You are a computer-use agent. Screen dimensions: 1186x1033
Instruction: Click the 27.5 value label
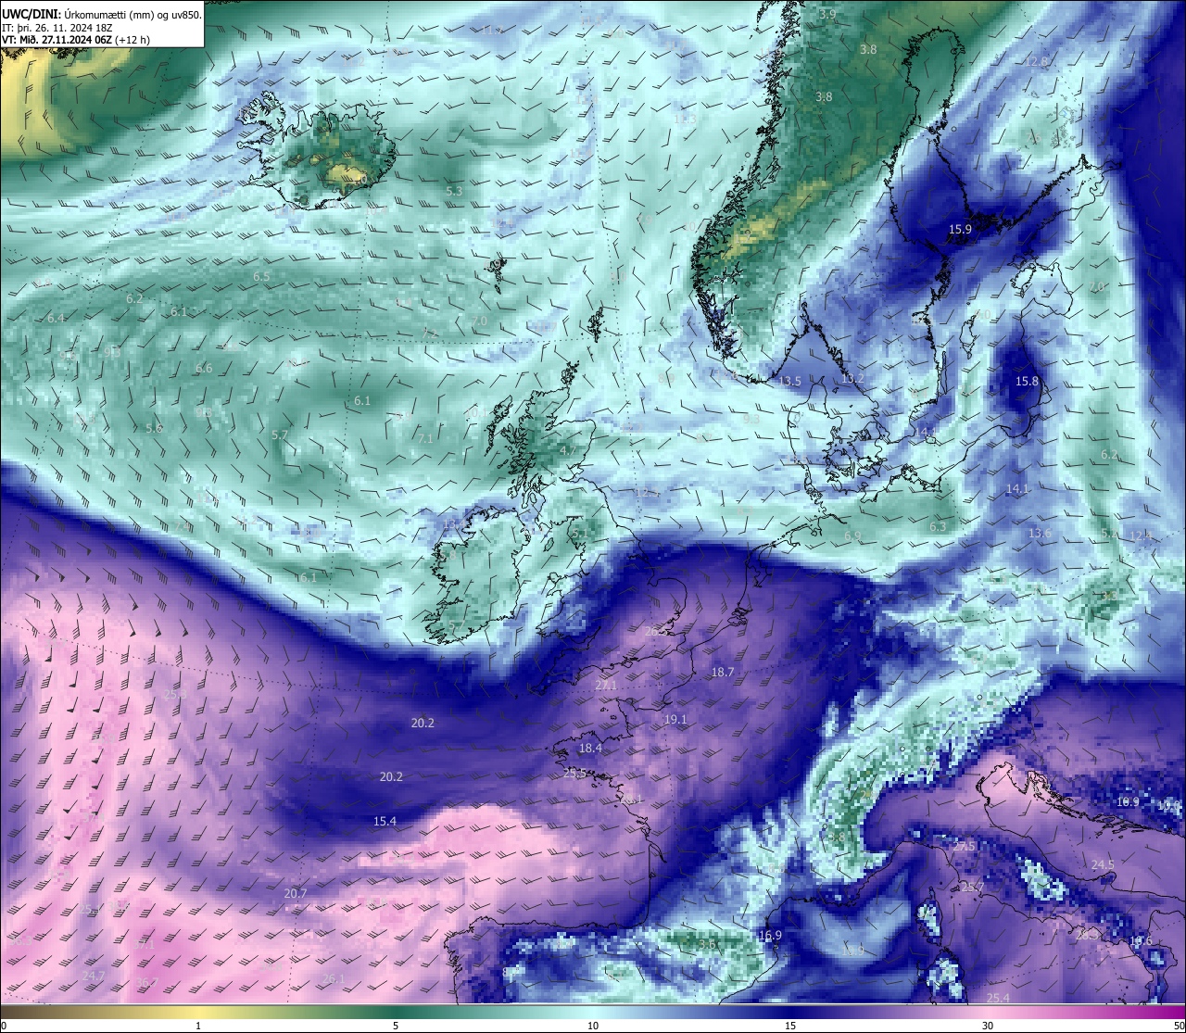click(965, 846)
